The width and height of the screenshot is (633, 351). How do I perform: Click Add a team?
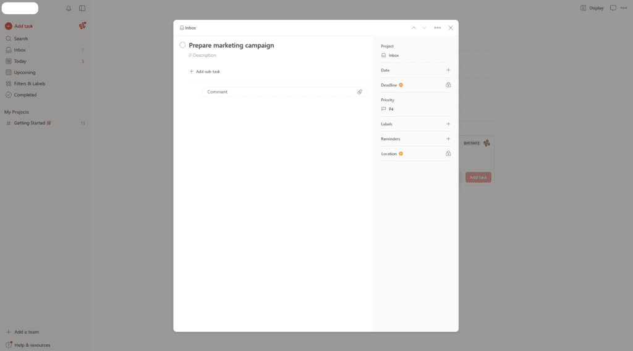pos(23,332)
